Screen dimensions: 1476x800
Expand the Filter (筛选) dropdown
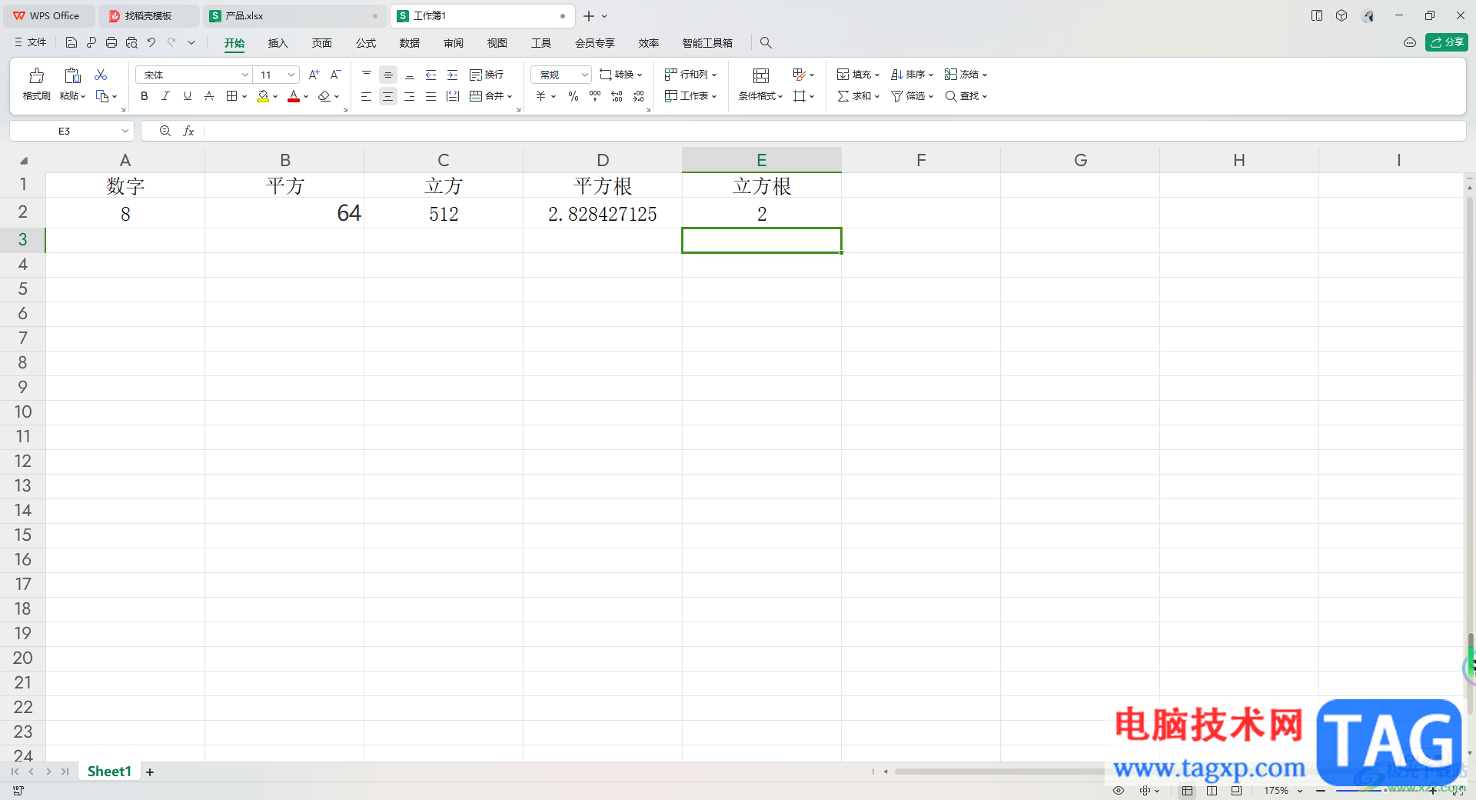(x=930, y=97)
